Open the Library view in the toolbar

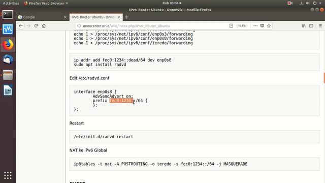click(304, 26)
